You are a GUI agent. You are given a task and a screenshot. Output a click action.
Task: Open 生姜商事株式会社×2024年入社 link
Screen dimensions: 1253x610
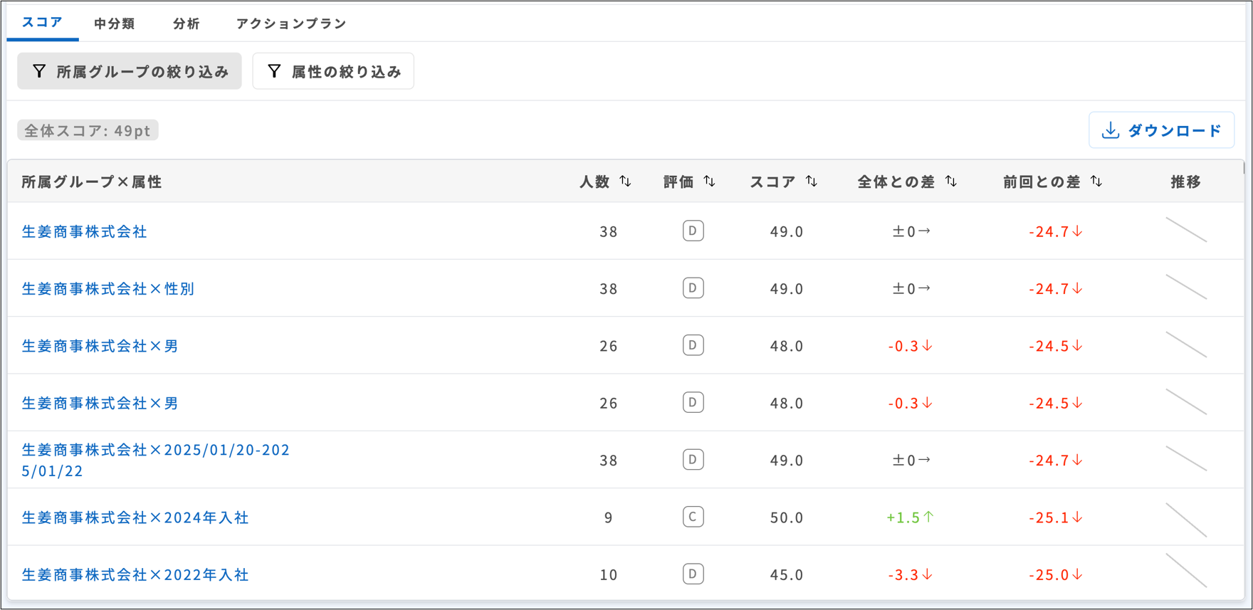[135, 517]
